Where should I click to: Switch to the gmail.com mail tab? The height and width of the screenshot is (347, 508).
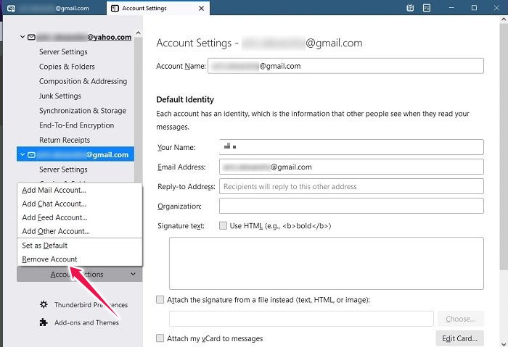(x=54, y=8)
